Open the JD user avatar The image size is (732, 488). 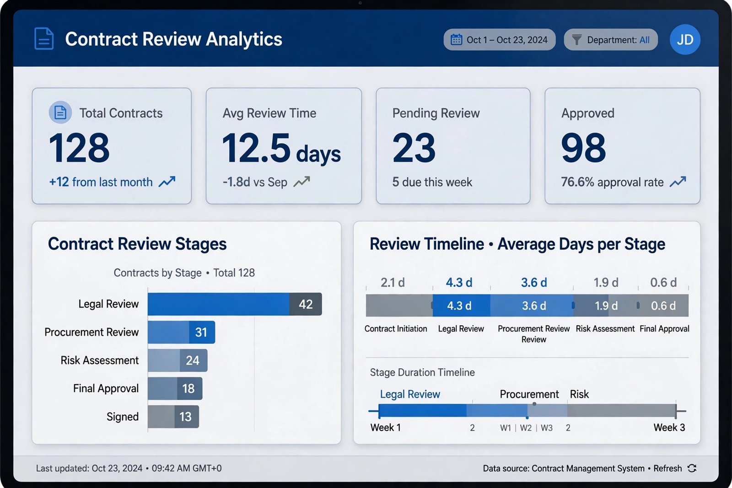[x=685, y=40]
